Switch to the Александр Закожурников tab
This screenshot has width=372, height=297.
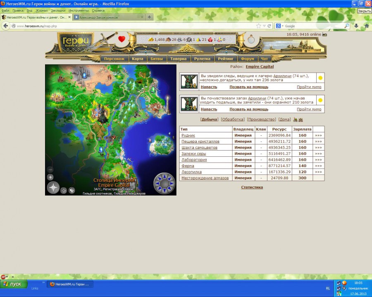tap(108, 17)
